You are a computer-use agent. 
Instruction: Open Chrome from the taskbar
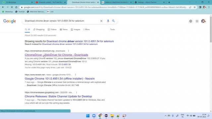click(100, 116)
